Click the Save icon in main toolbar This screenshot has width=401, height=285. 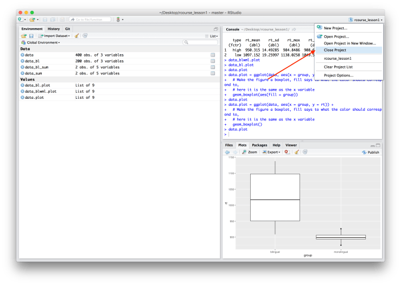click(45, 20)
